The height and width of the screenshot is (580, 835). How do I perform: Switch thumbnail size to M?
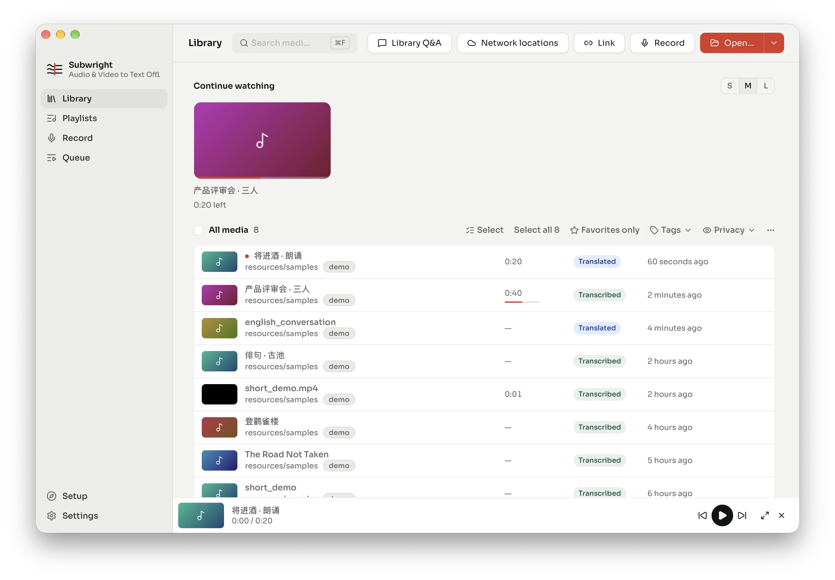(x=748, y=86)
